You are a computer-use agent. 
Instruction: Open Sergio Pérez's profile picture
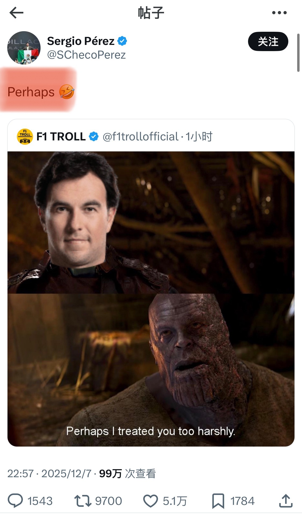pyautogui.click(x=24, y=48)
